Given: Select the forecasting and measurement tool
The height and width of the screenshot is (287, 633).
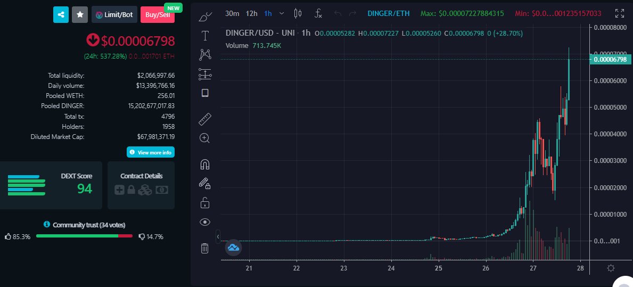Looking at the screenshot, I should tap(205, 74).
